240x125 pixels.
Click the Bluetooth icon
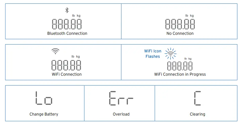tap(67, 10)
